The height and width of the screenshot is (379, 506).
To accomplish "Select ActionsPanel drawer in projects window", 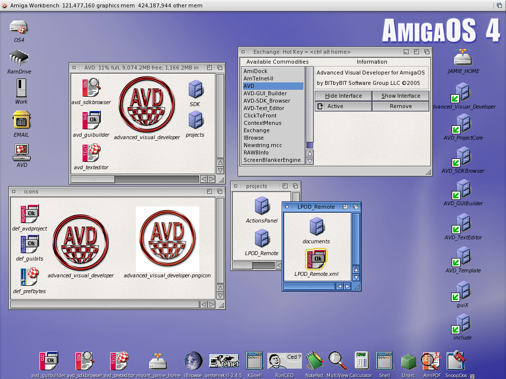I will tap(262, 206).
